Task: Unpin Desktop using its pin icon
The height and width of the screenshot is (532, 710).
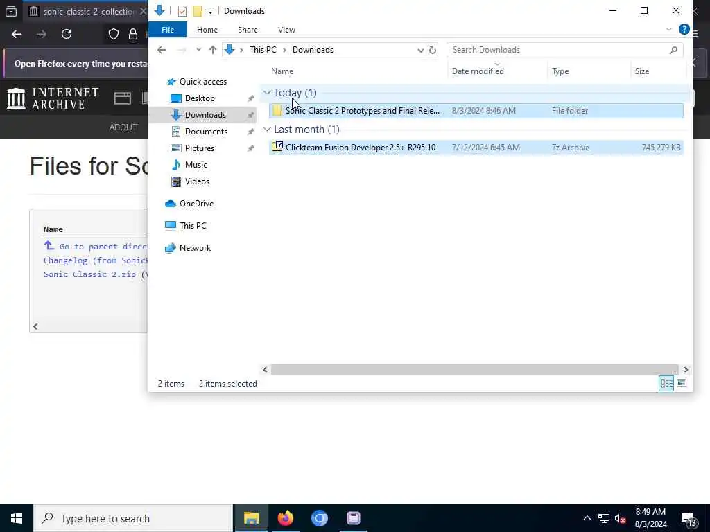Action: coord(250,98)
